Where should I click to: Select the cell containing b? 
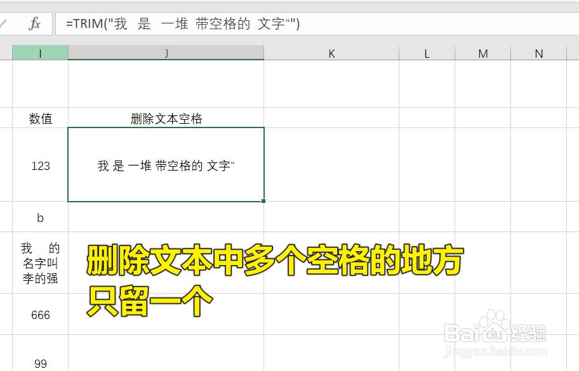[x=40, y=218]
